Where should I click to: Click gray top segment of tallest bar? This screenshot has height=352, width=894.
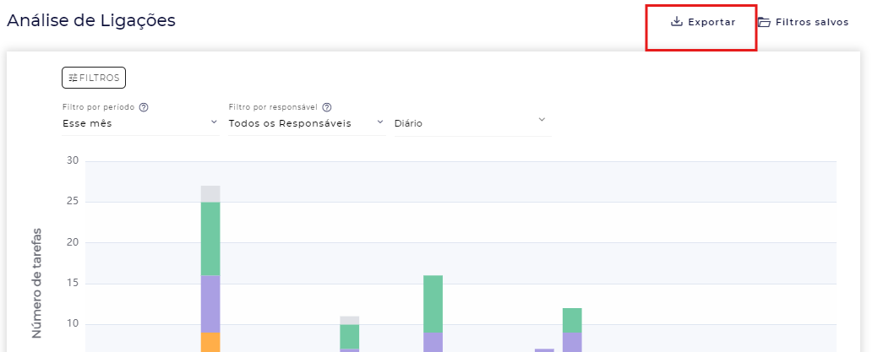tap(210, 193)
